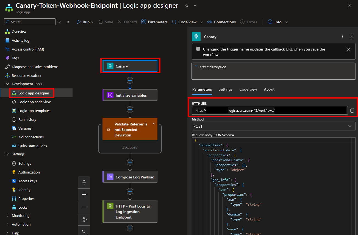The width and height of the screenshot is (358, 235).
Task: Open the Info dropdown arrow
Action: [287, 22]
